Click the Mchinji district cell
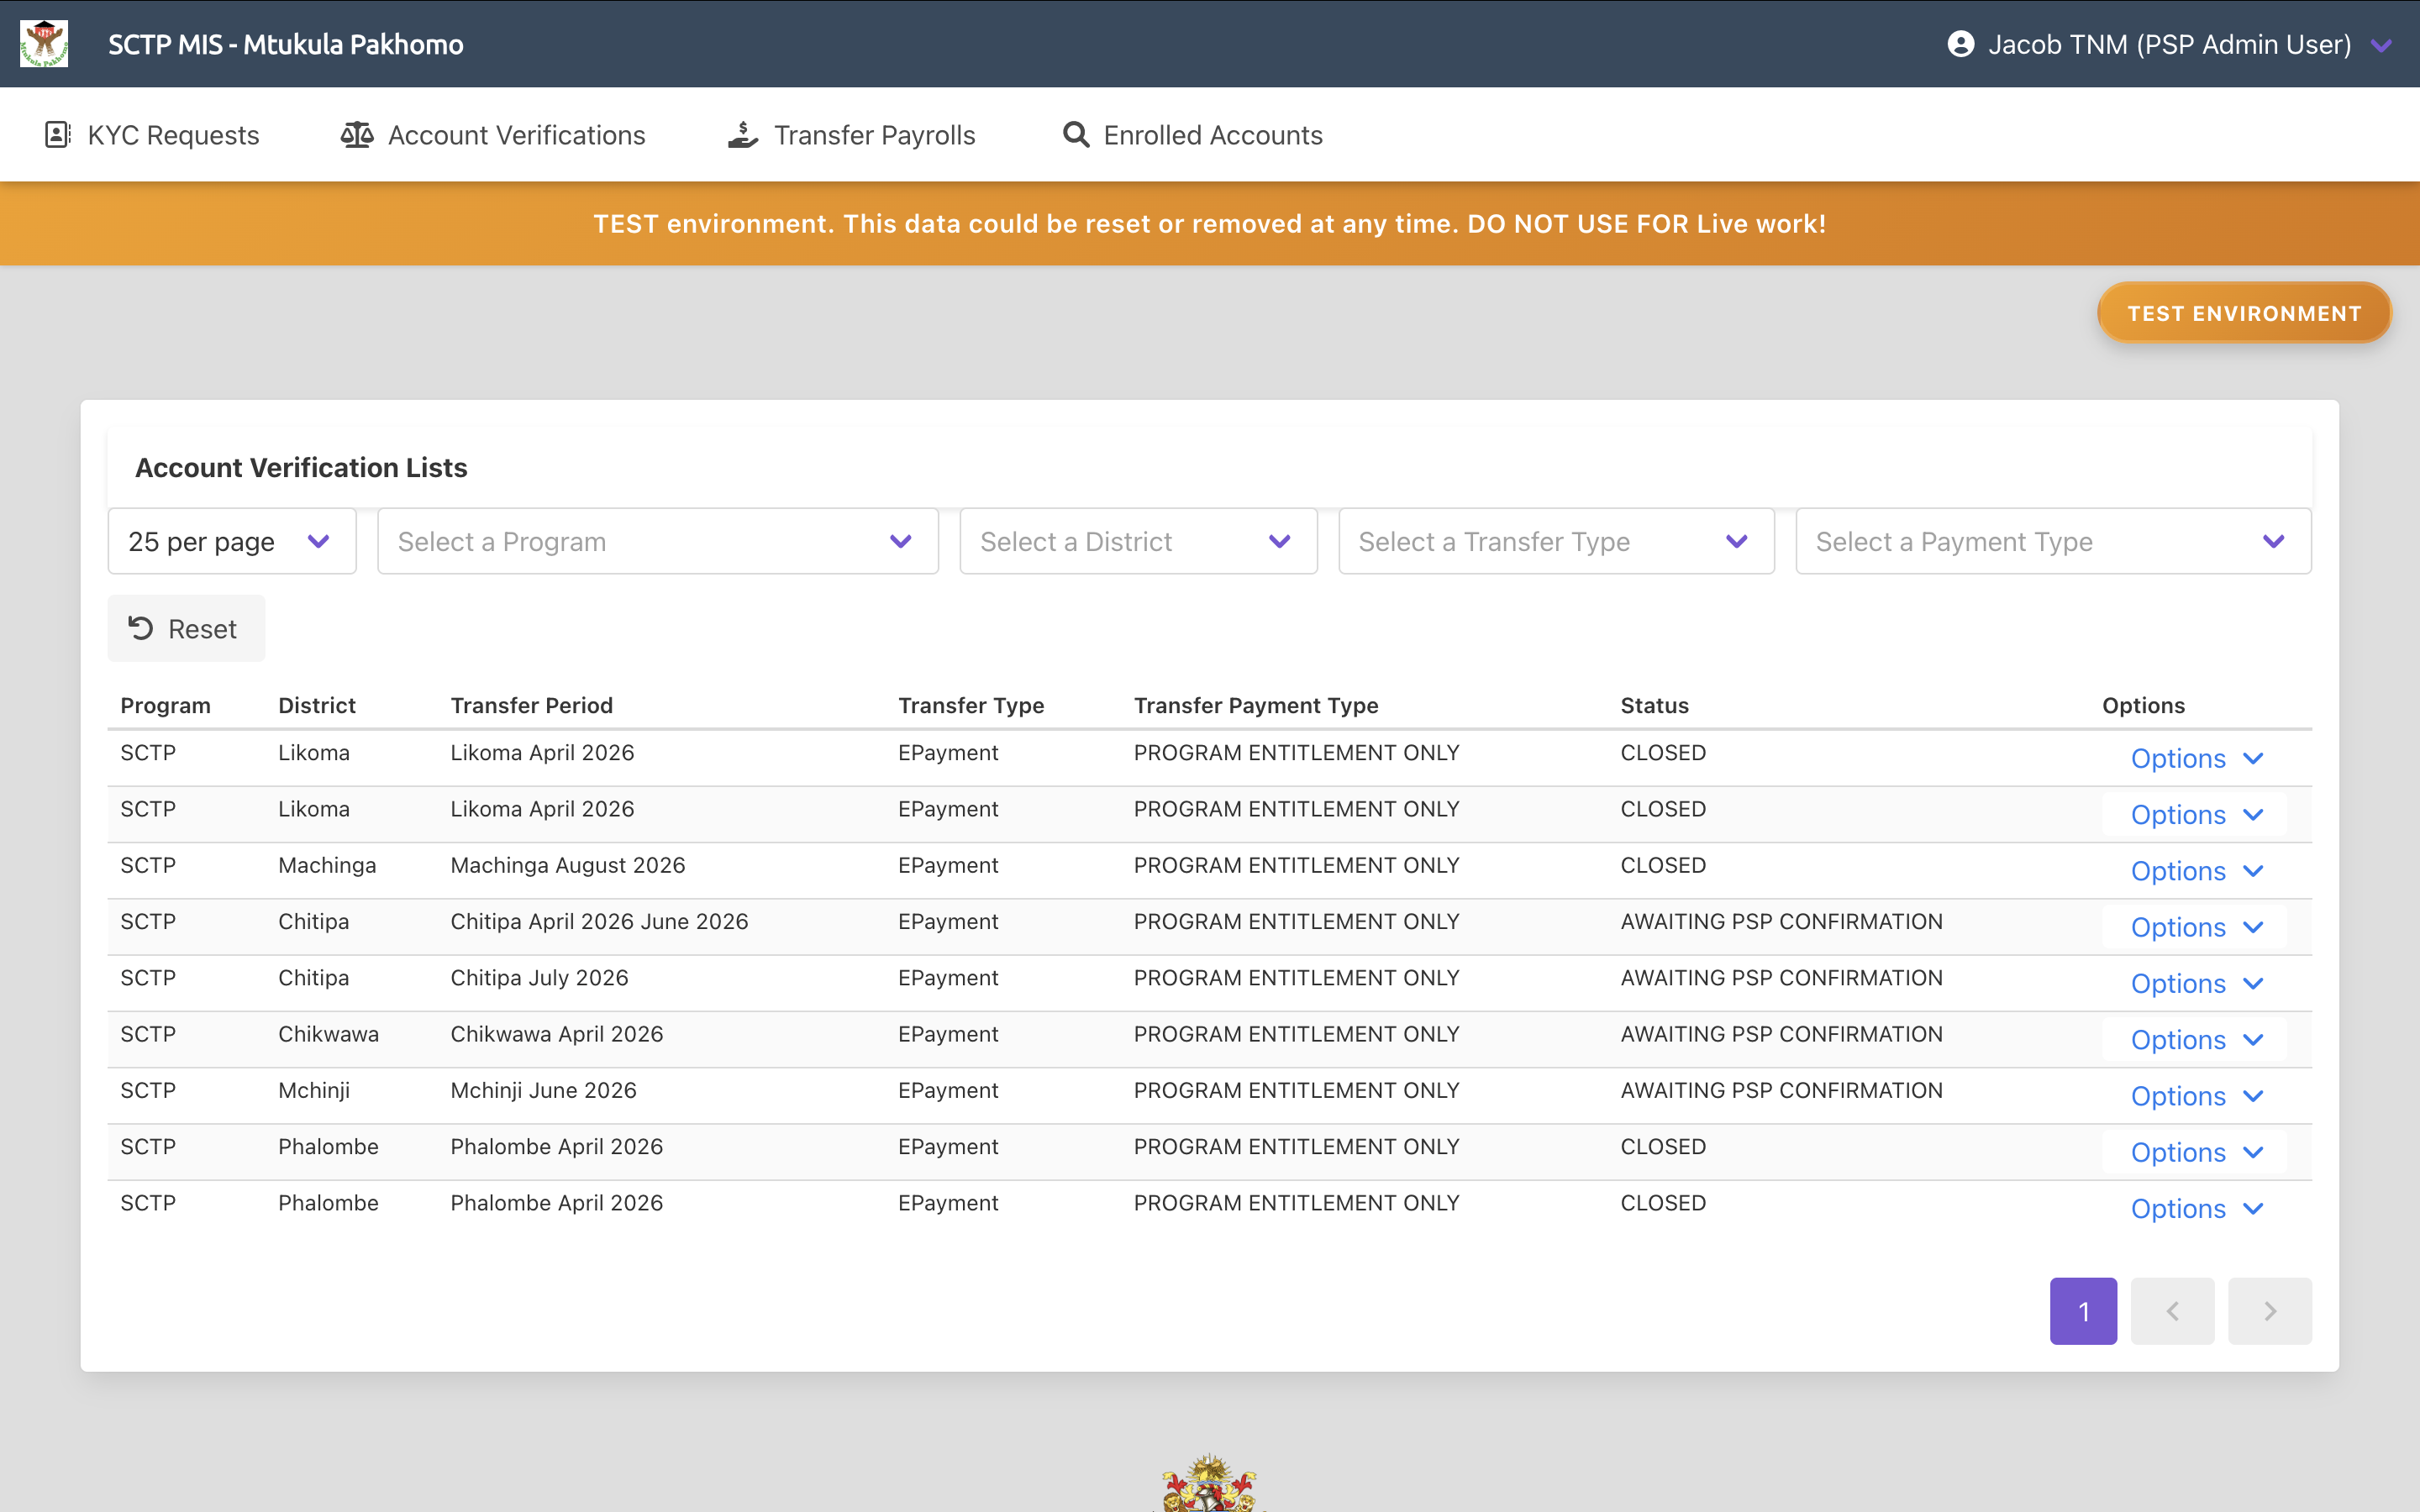 pyautogui.click(x=314, y=1090)
